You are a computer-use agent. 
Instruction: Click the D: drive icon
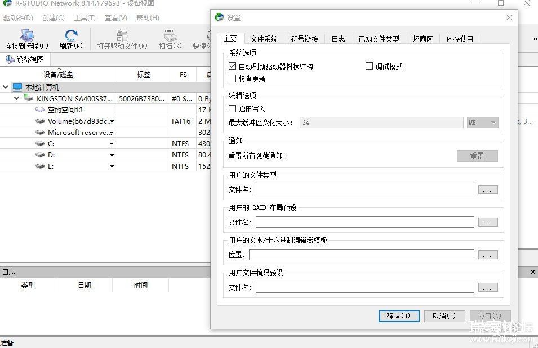tap(40, 155)
